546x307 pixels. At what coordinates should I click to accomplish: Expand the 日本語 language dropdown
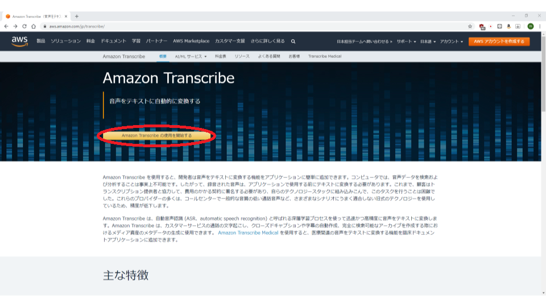[428, 42]
